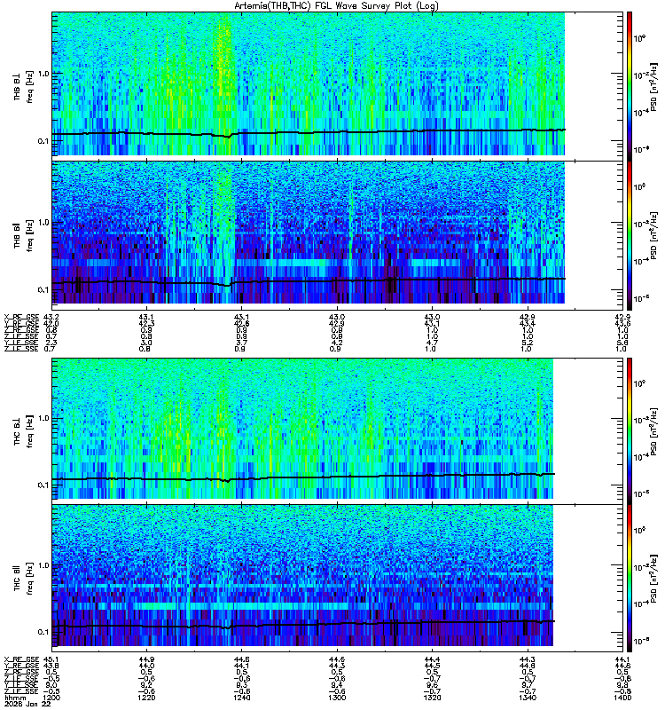This screenshot has width=665, height=710.
Task: Click the '1340' time axis label
Action: (x=528, y=698)
